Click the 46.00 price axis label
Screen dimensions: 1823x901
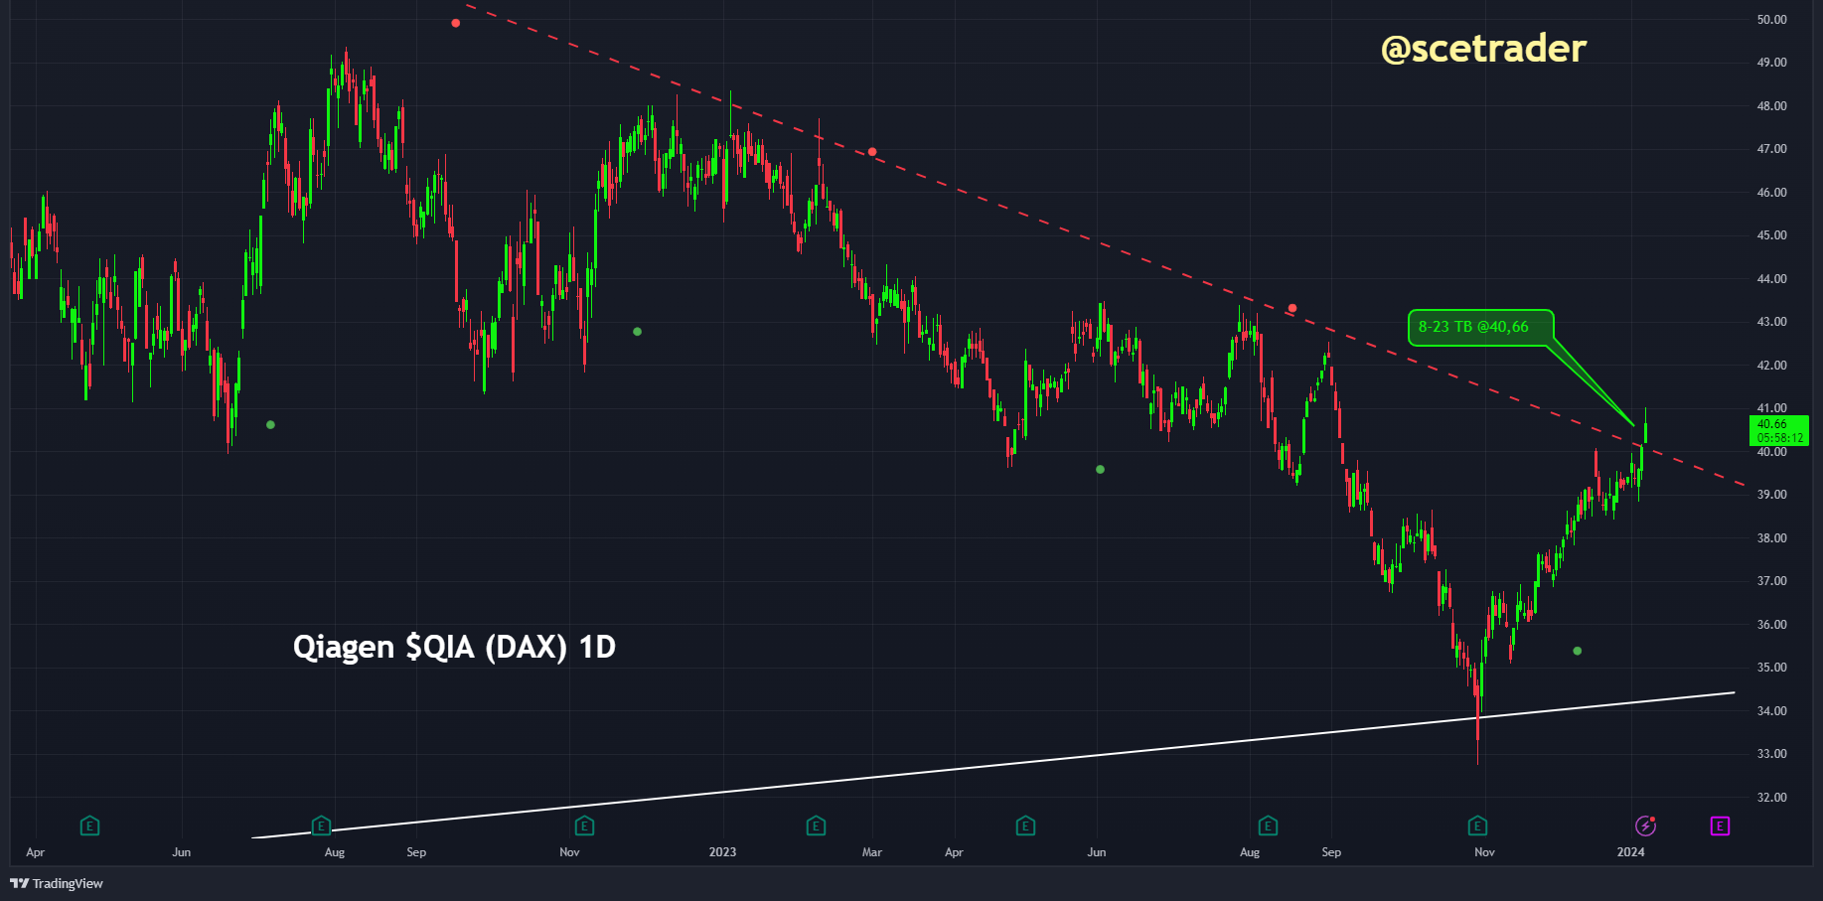(x=1771, y=193)
